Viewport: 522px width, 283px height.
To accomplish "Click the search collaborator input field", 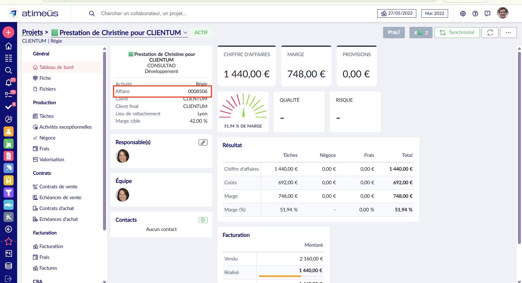I will [144, 13].
